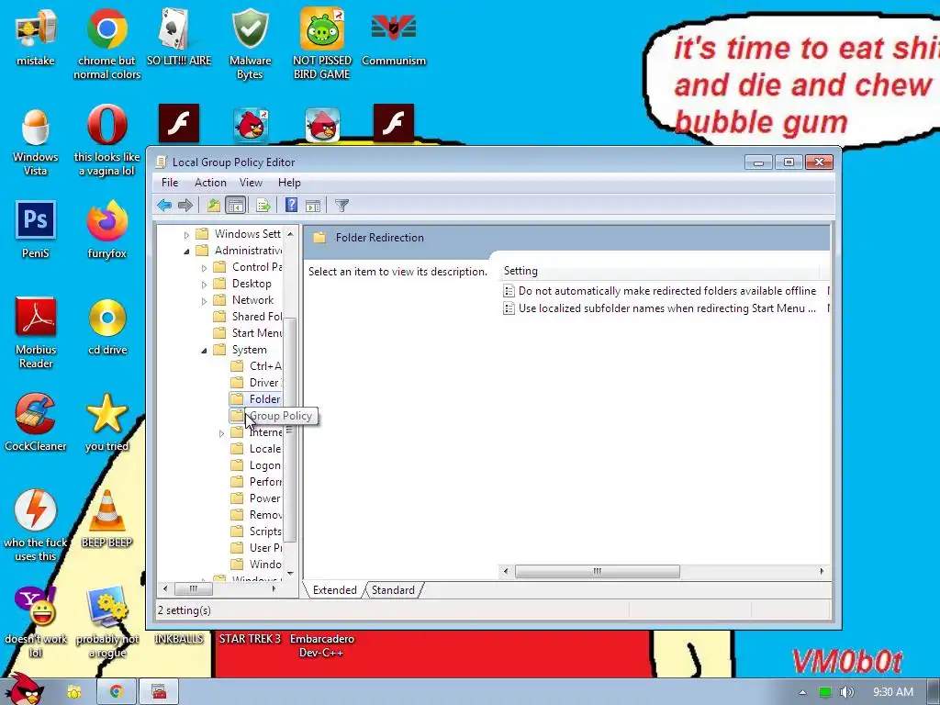Open the View menu

click(x=251, y=183)
